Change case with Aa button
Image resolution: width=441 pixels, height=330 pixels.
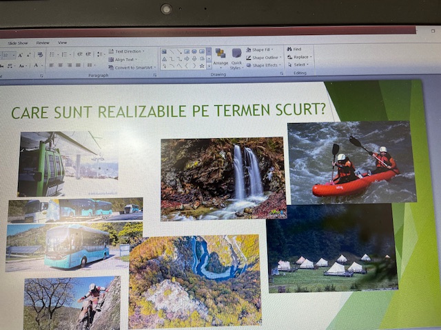[22, 66]
